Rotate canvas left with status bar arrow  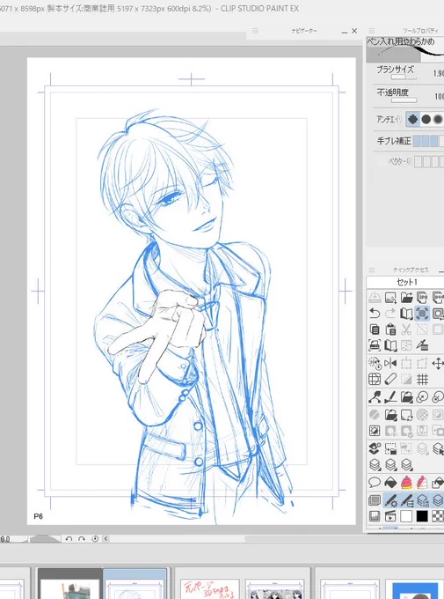69,538
